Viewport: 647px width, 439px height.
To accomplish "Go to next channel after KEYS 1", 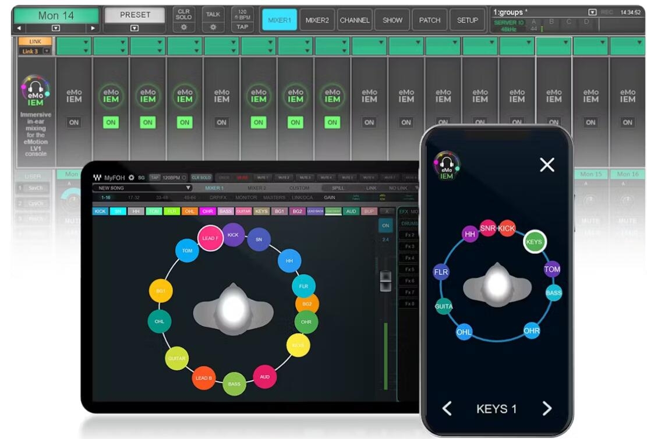I will tap(547, 409).
